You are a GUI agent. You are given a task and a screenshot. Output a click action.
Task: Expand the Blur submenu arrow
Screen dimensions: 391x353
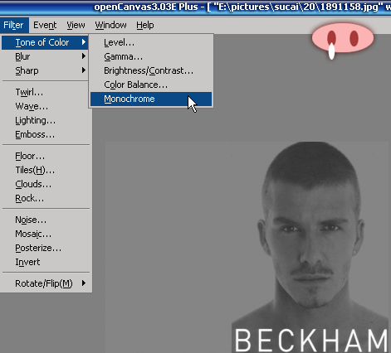pos(84,56)
